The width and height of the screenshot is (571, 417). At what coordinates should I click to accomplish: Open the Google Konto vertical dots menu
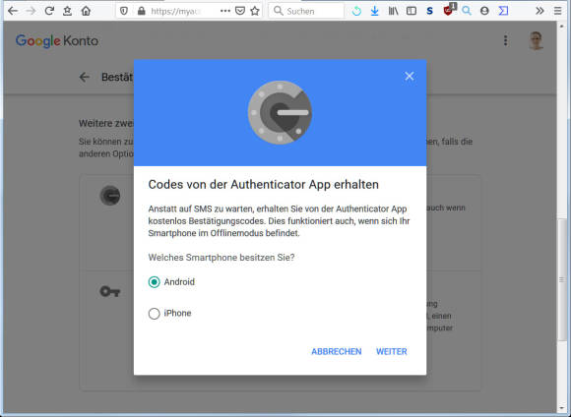coord(505,40)
